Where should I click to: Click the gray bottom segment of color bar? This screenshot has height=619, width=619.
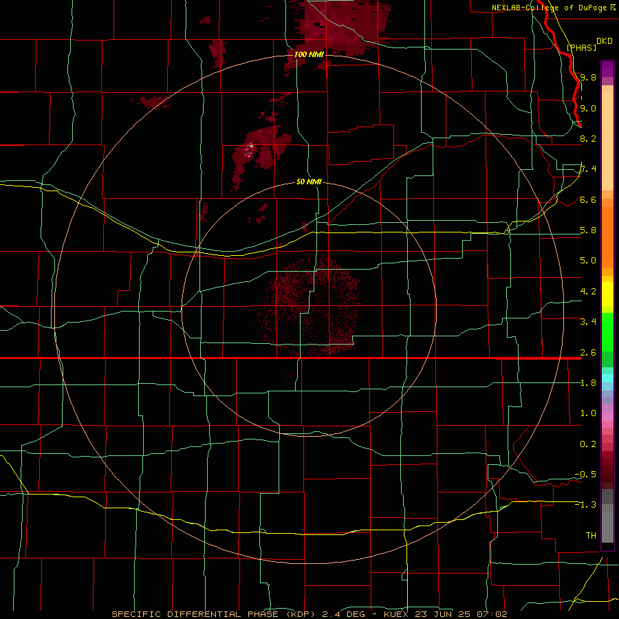607,523
